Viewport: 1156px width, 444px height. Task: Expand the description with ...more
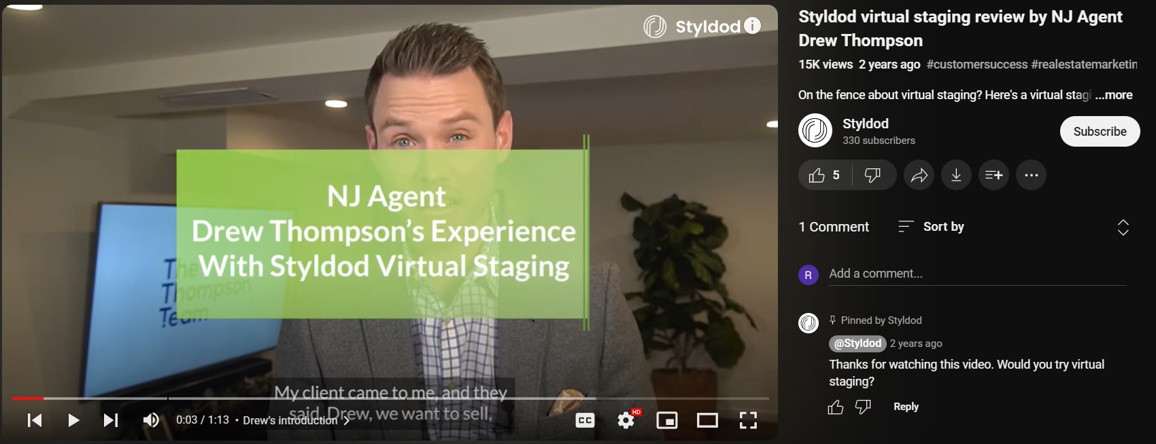tap(1114, 95)
